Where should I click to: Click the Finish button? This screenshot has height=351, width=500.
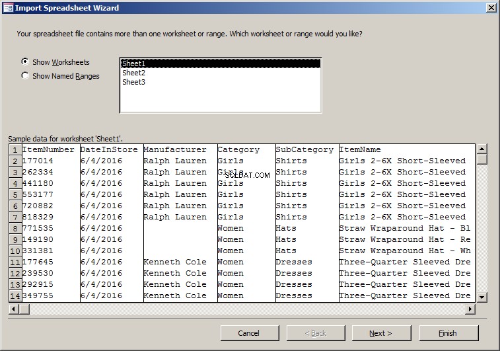(x=448, y=333)
